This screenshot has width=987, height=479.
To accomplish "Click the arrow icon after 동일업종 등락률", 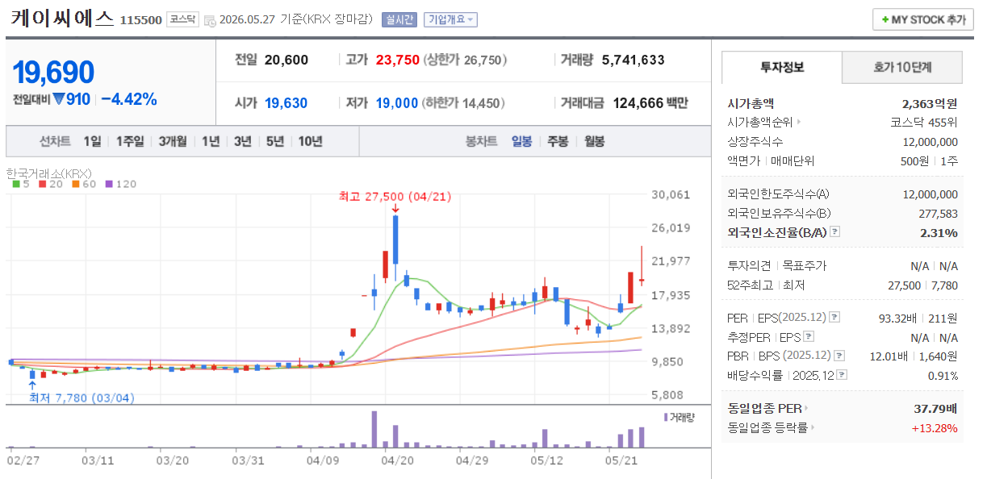I will [813, 428].
